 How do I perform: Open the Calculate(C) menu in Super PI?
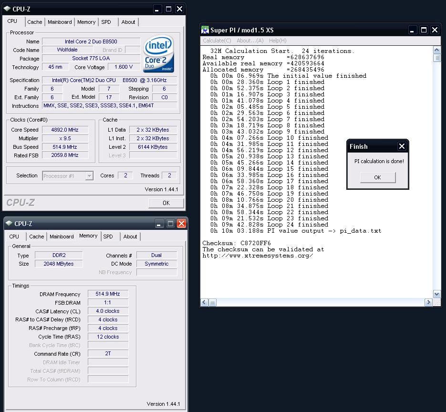click(217, 41)
